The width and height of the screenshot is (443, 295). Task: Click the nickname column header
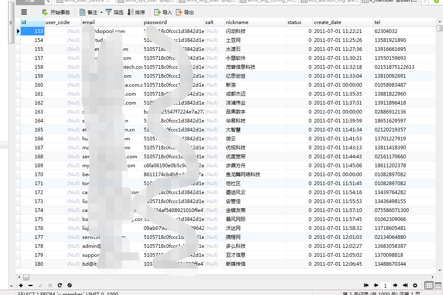255,22
